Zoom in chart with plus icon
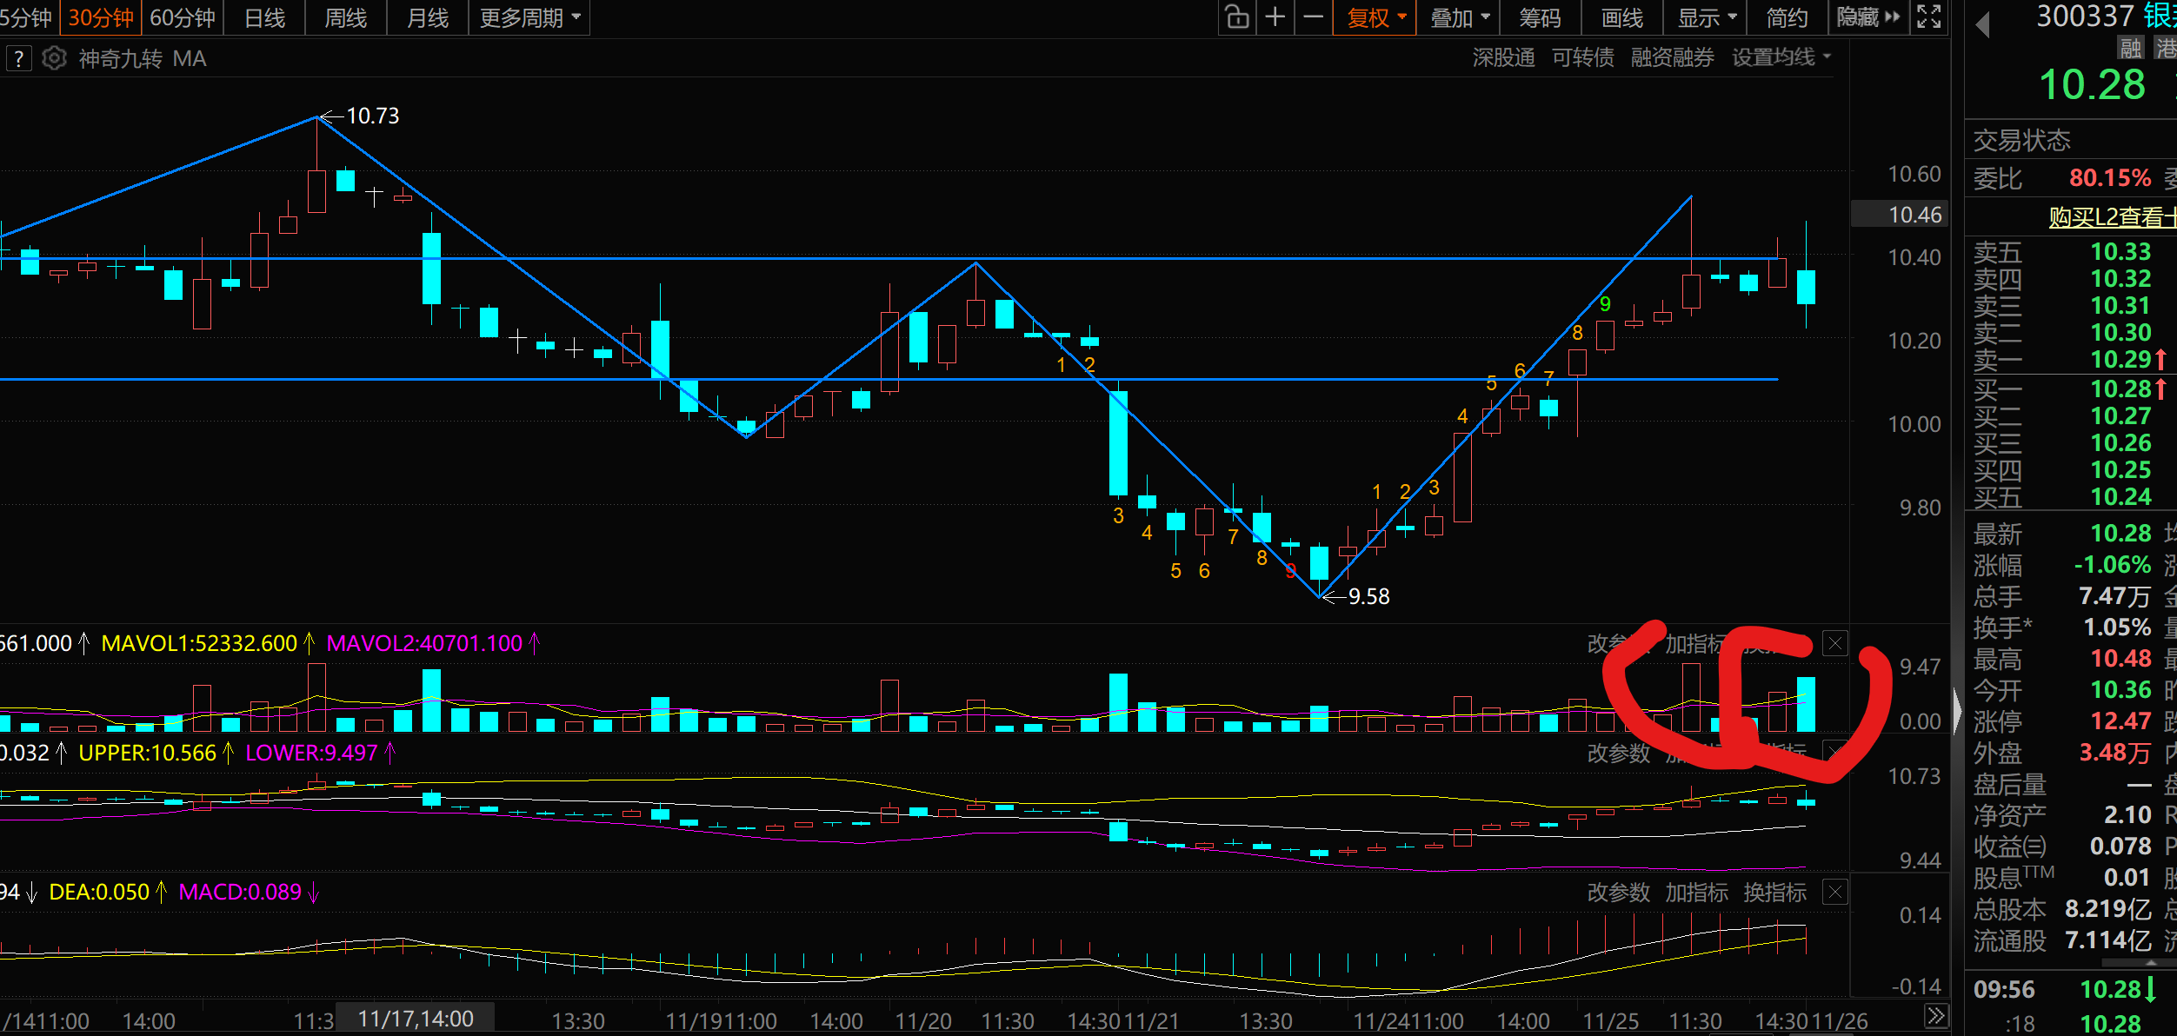 [x=1275, y=17]
